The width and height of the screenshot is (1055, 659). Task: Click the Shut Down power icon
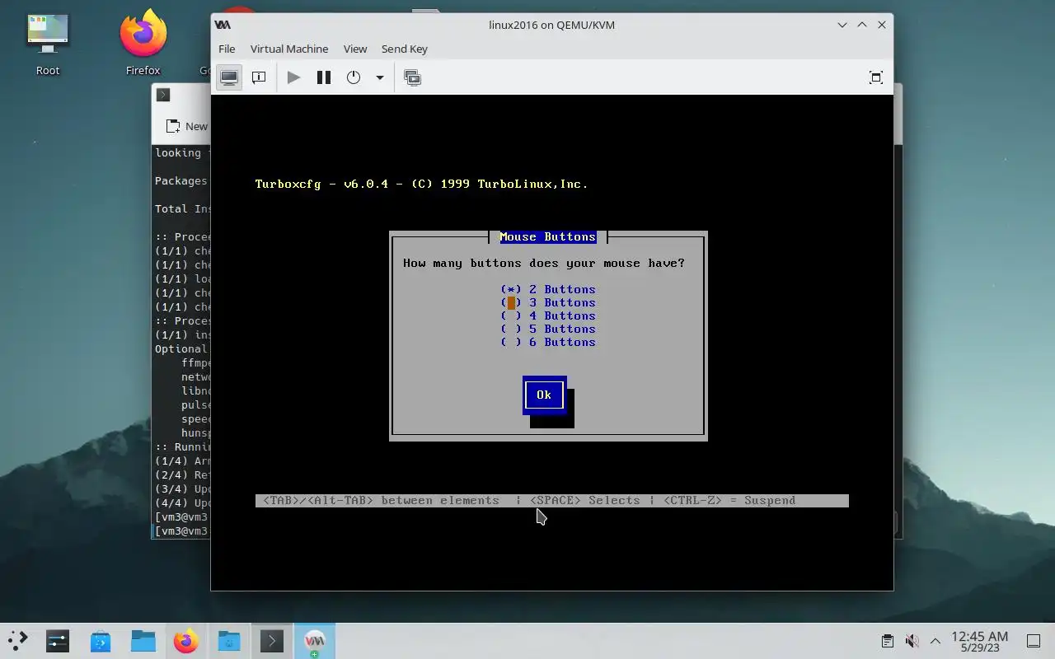click(x=354, y=77)
